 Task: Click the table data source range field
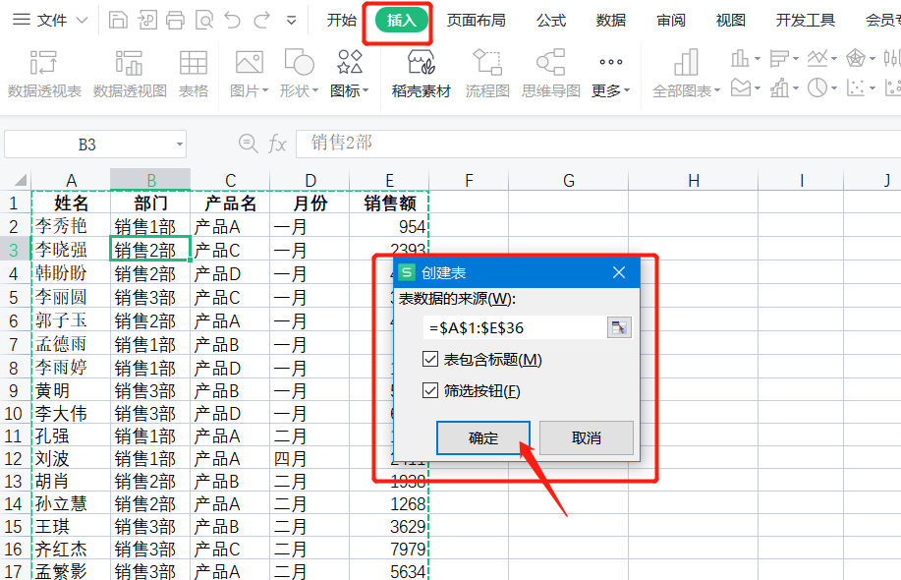pos(514,327)
